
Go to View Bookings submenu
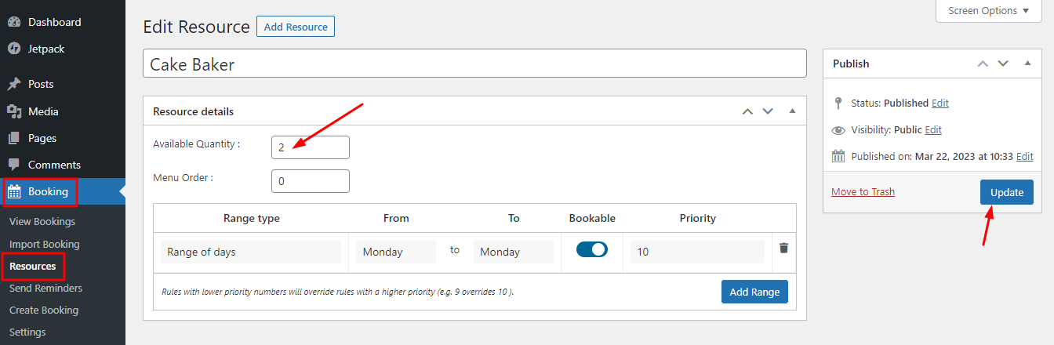coord(42,222)
